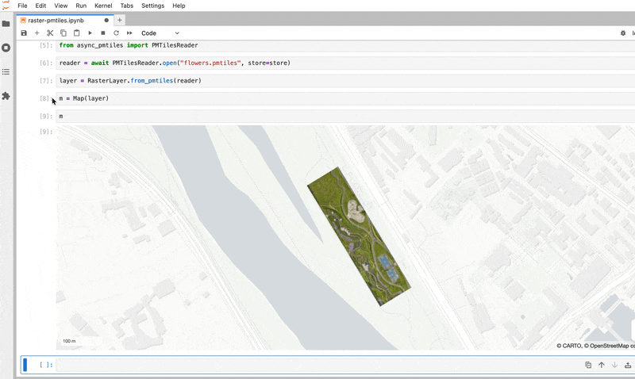Open the cell type dropdown showing Code
The width and height of the screenshot is (635, 379).
click(x=160, y=33)
